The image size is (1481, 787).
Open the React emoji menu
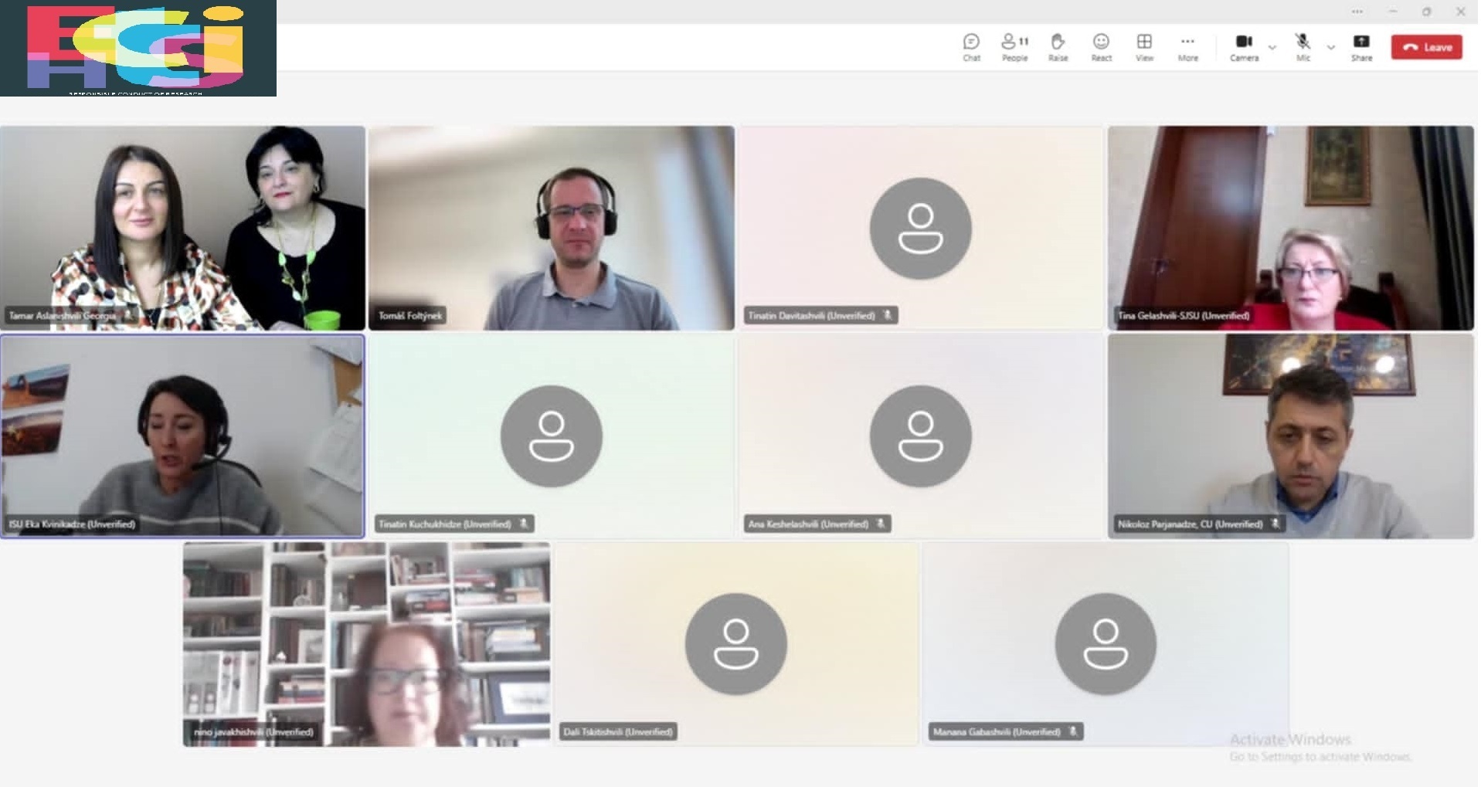coord(1101,46)
